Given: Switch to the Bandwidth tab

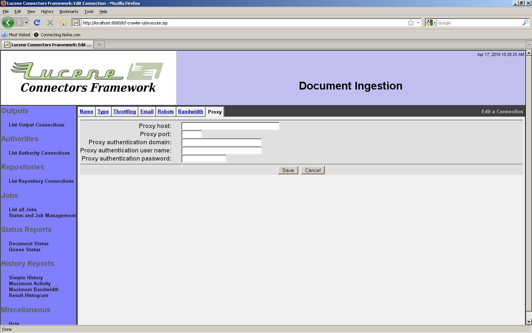Looking at the screenshot, I should pyautogui.click(x=190, y=111).
